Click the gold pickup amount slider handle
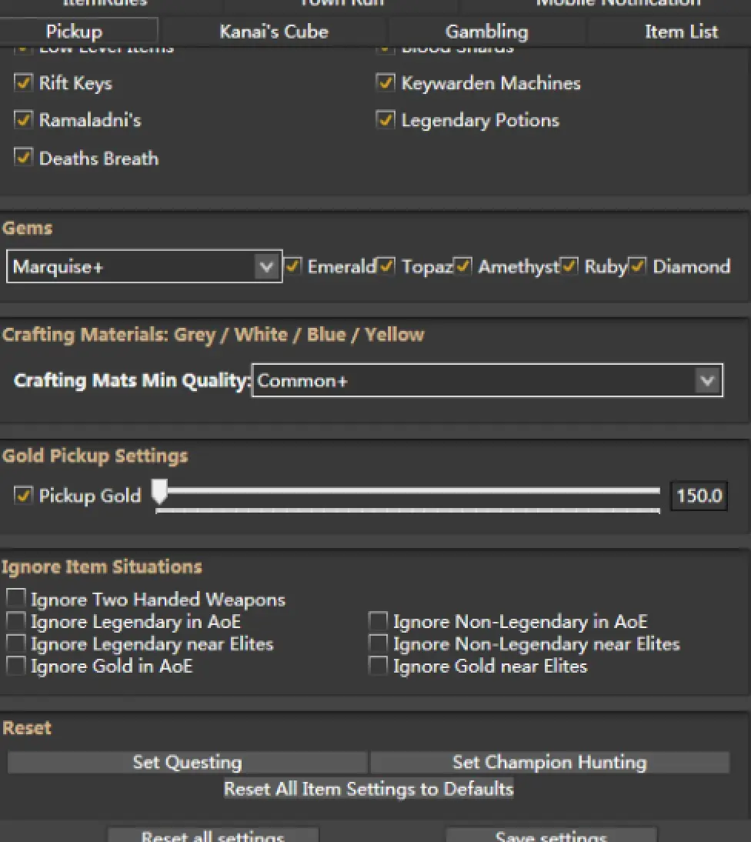751x842 pixels. (x=159, y=490)
